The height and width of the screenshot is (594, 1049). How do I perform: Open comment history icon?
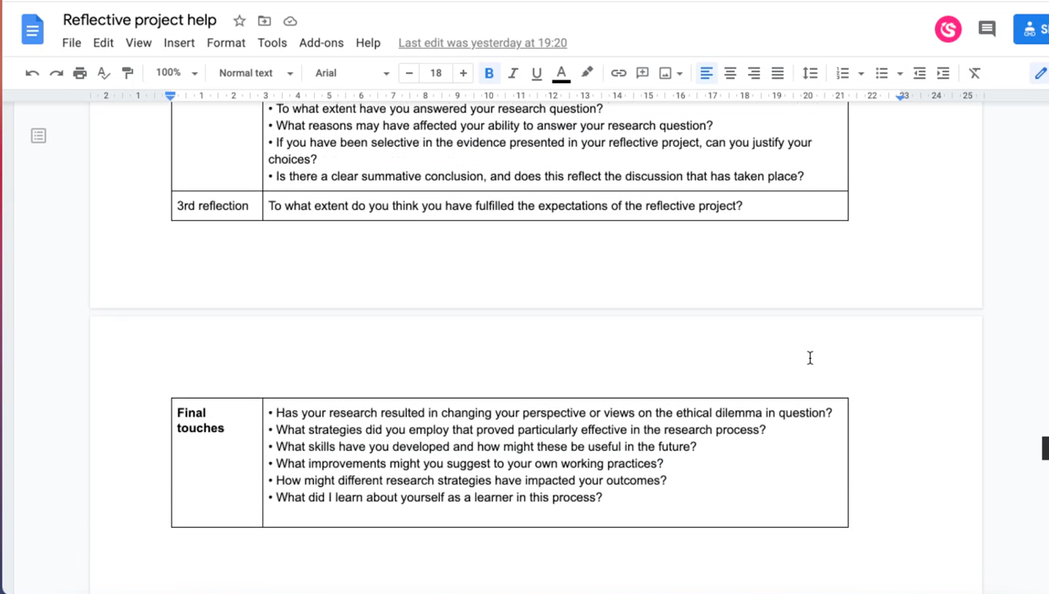987,29
